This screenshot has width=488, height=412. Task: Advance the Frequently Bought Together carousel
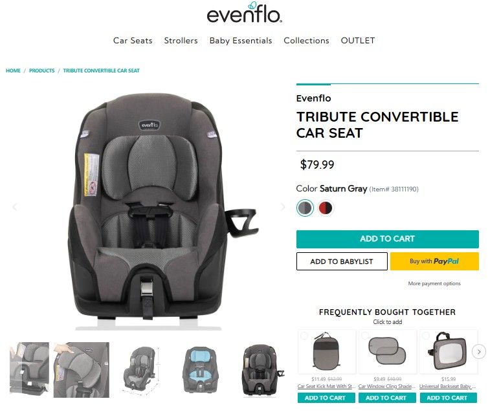click(x=479, y=352)
